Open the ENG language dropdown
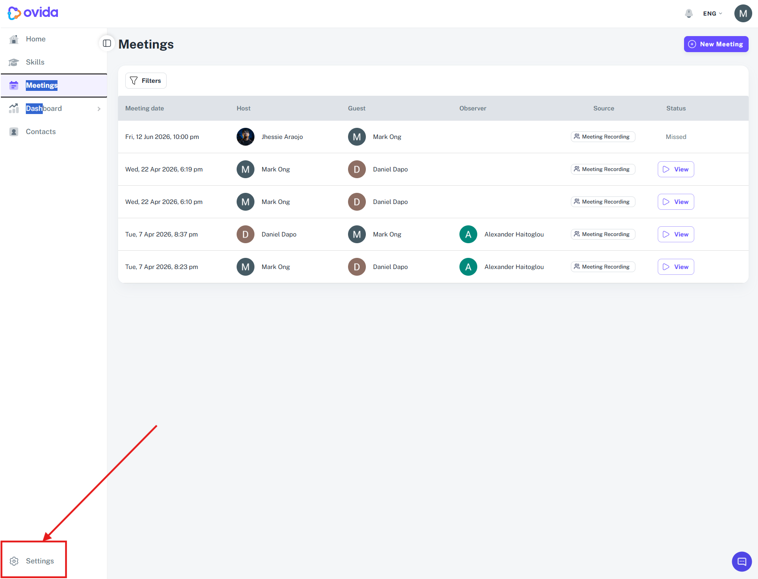This screenshot has width=758, height=579. [713, 13]
